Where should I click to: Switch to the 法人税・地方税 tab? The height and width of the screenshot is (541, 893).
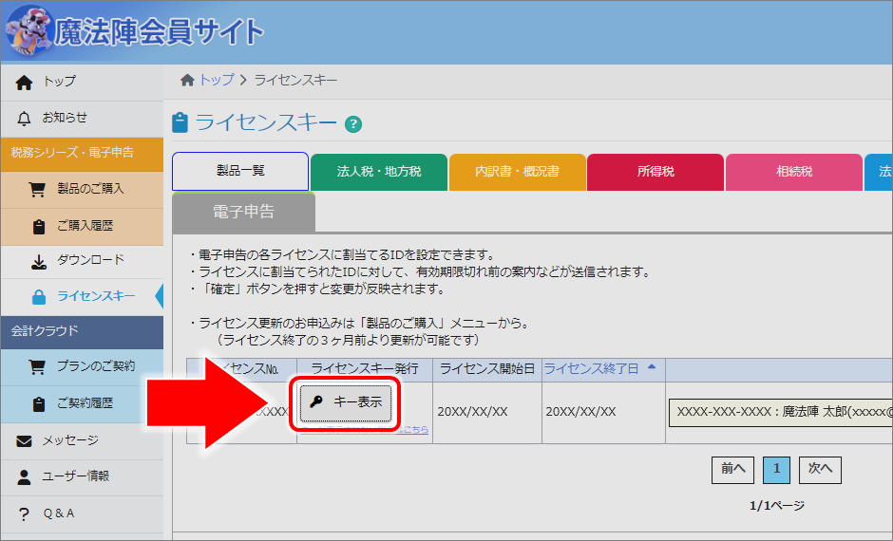[378, 172]
